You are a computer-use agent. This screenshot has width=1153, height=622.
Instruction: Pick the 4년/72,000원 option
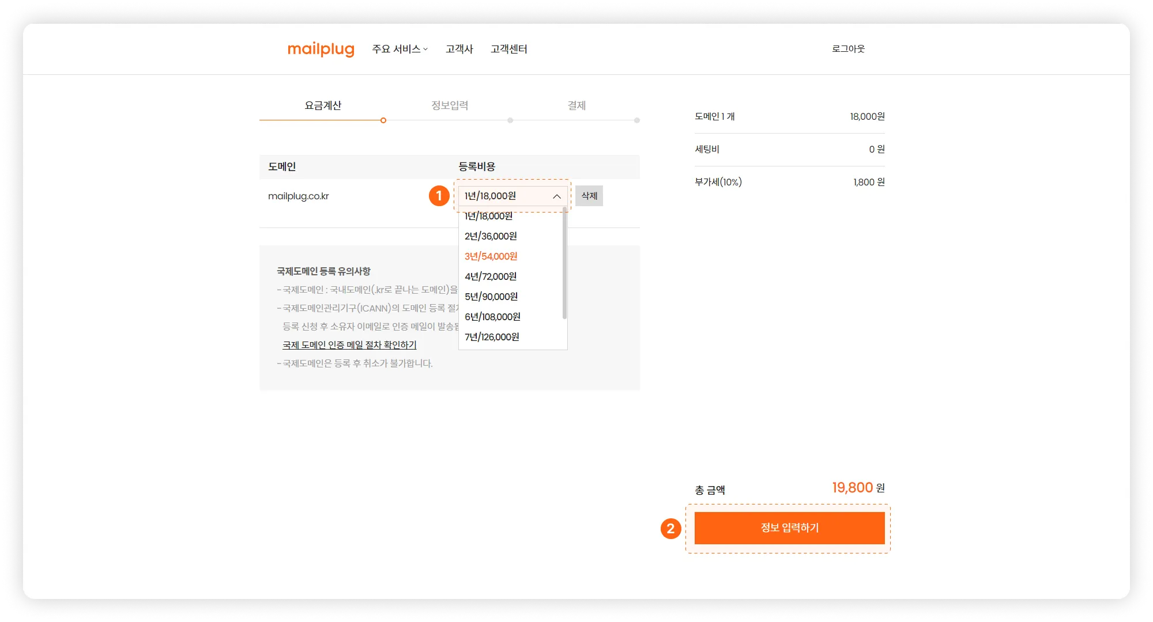(x=491, y=276)
